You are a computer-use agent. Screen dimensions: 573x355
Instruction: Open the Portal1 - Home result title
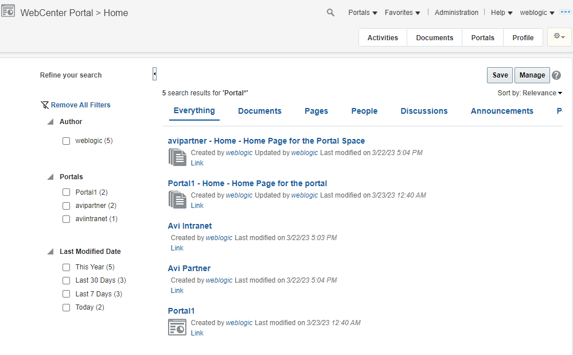point(247,183)
